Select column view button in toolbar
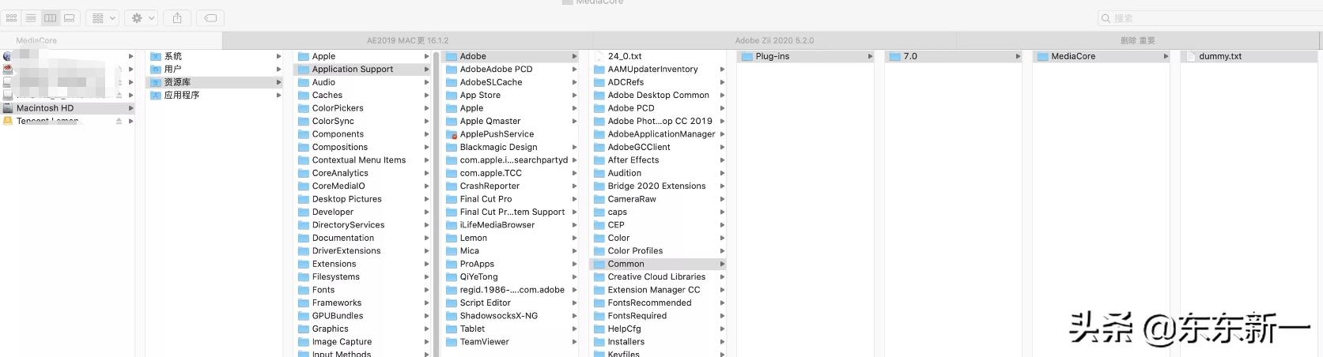The width and height of the screenshot is (1323, 357). point(51,17)
